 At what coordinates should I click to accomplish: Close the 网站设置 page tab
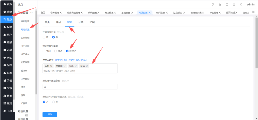point(150,13)
